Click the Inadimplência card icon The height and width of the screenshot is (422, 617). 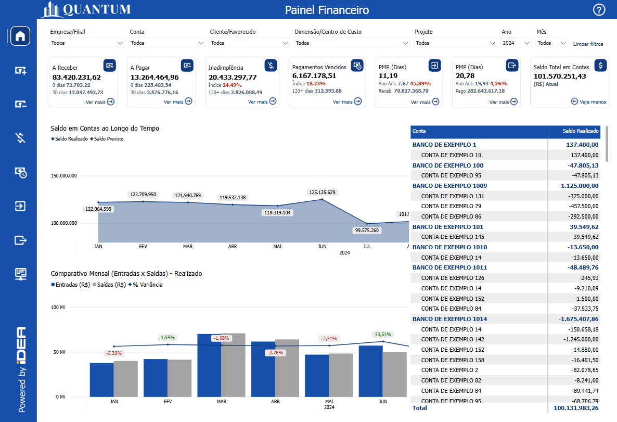(271, 65)
